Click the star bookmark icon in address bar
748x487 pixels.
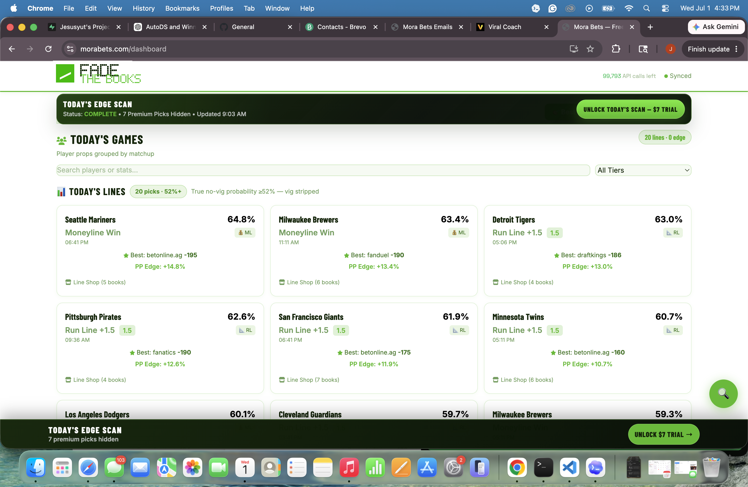(x=590, y=49)
